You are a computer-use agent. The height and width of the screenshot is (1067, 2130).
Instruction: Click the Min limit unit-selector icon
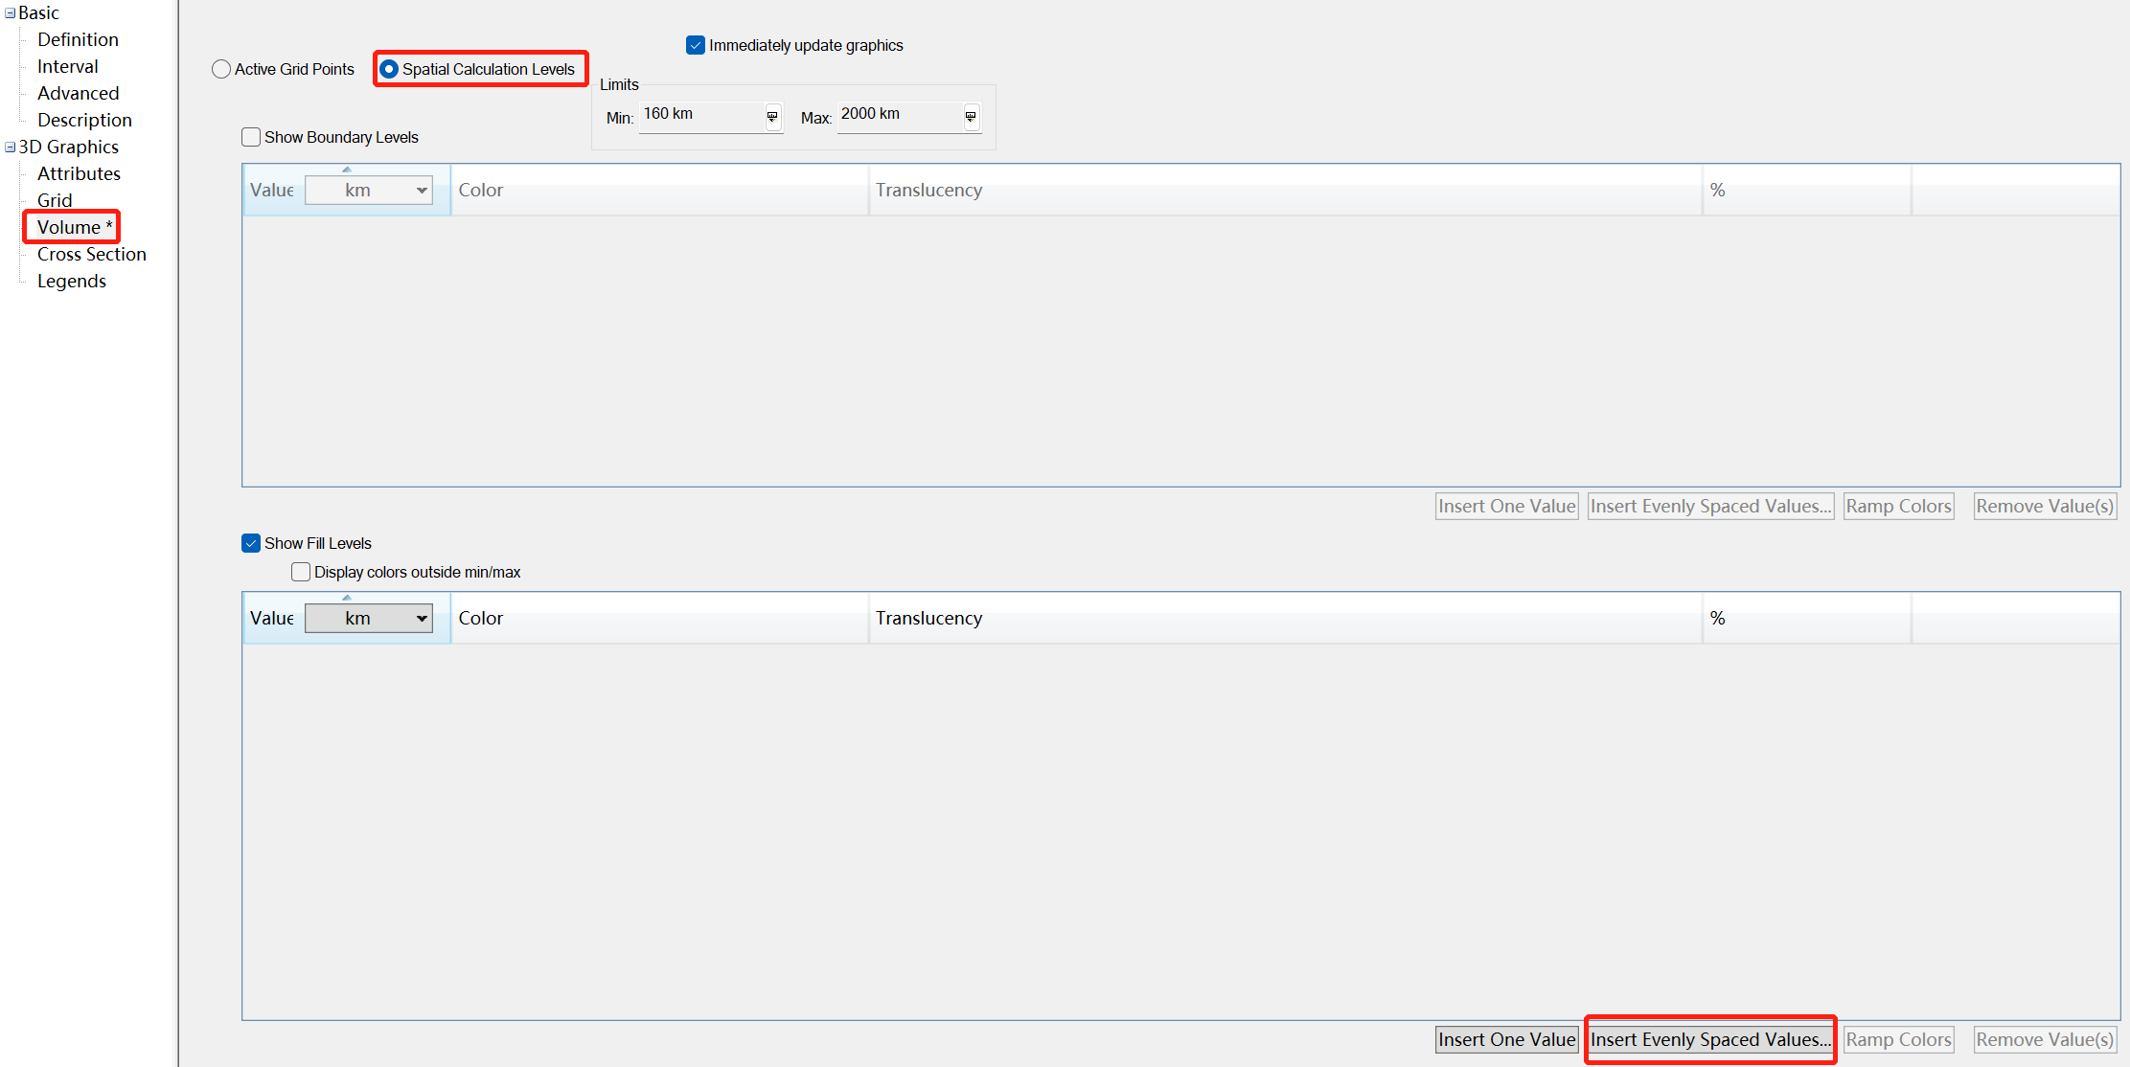pyautogui.click(x=772, y=117)
